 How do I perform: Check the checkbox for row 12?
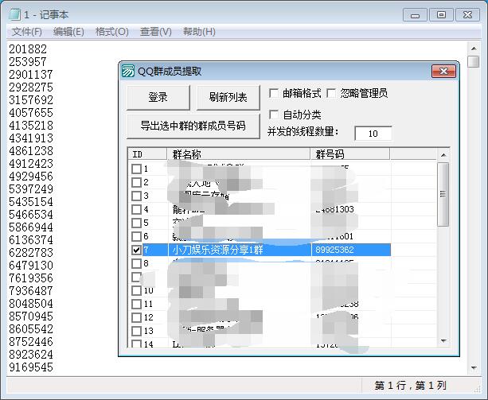point(136,317)
